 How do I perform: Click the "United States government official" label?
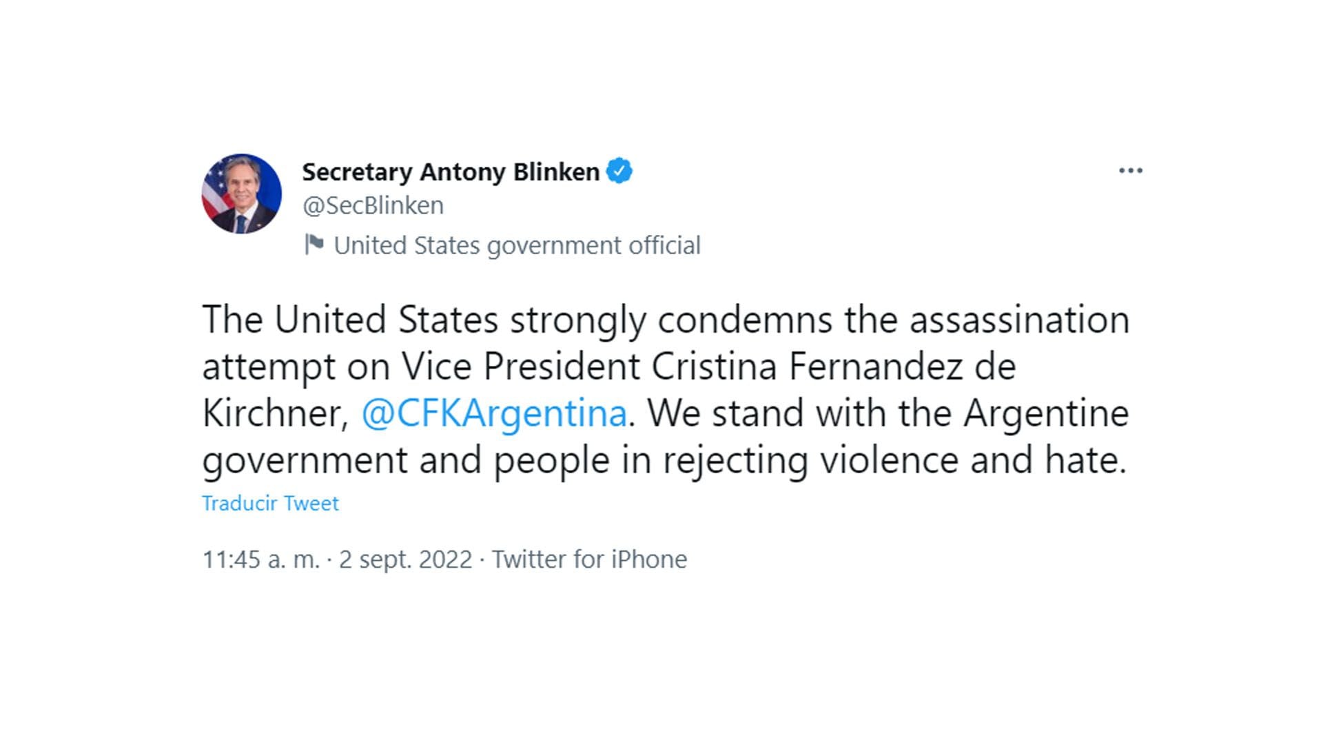(517, 245)
